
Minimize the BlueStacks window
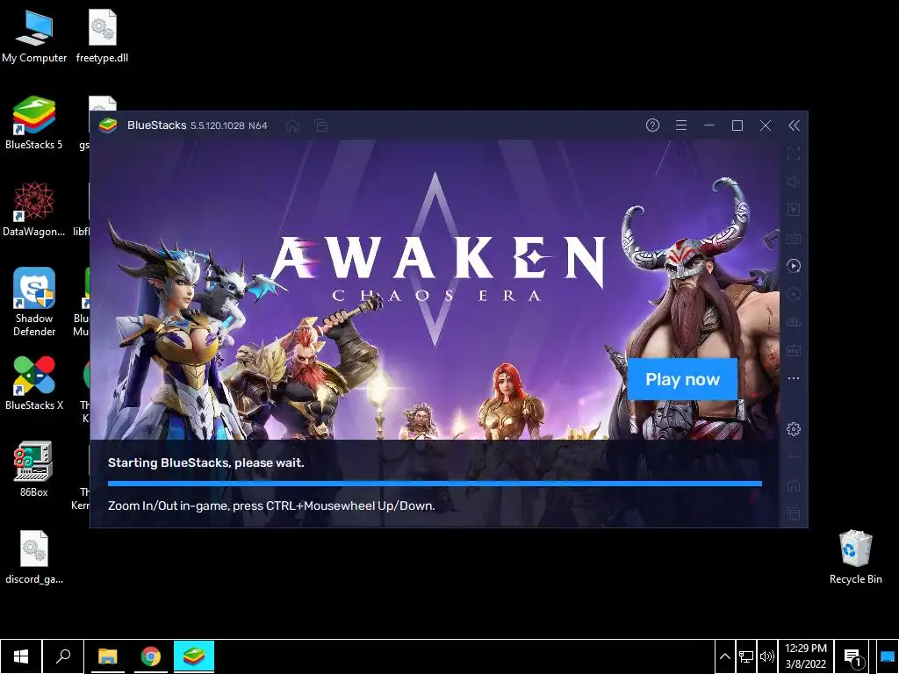709,125
